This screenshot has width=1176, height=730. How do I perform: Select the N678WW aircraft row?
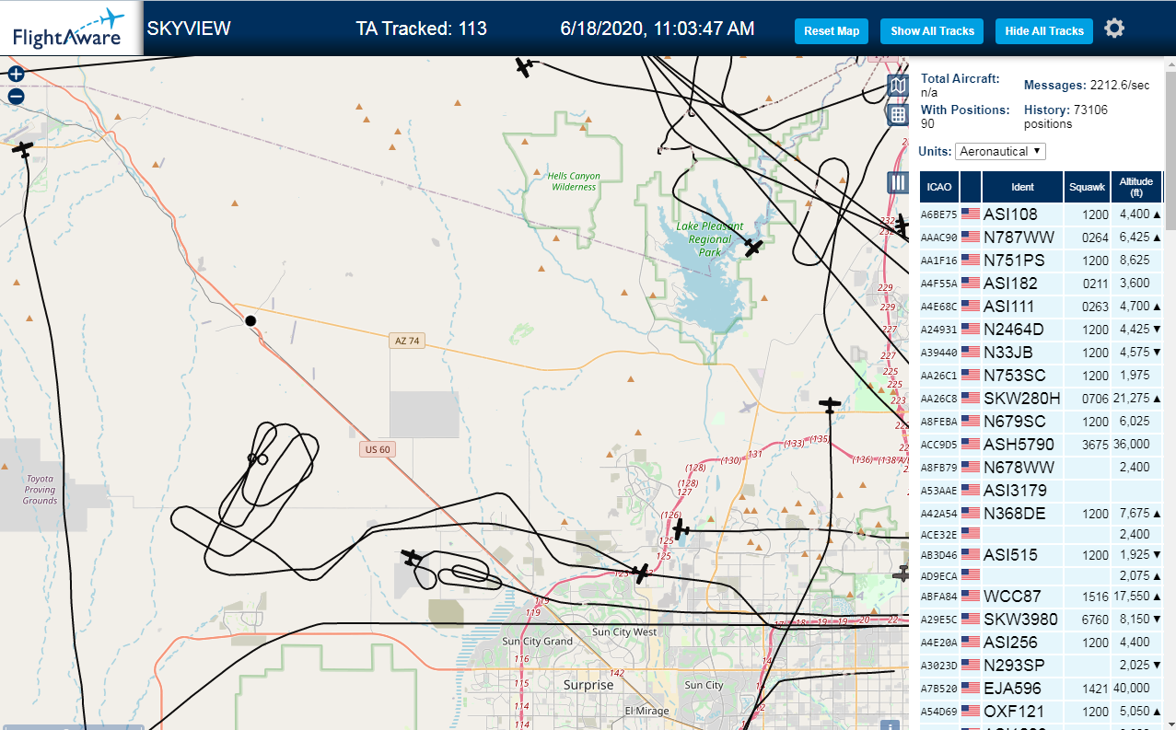pyautogui.click(x=1041, y=467)
